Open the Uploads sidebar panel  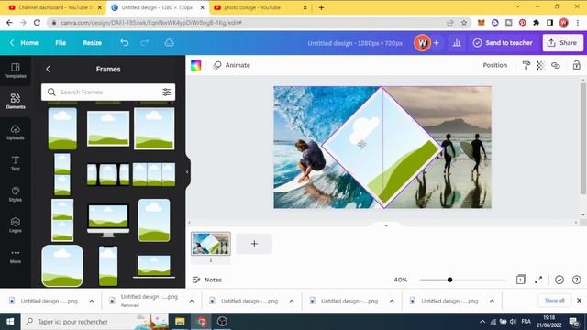(x=16, y=132)
